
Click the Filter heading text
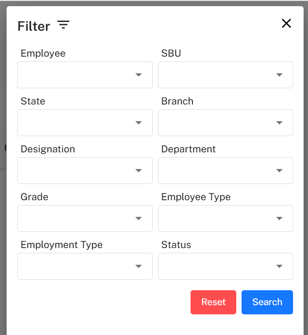pyautogui.click(x=34, y=26)
